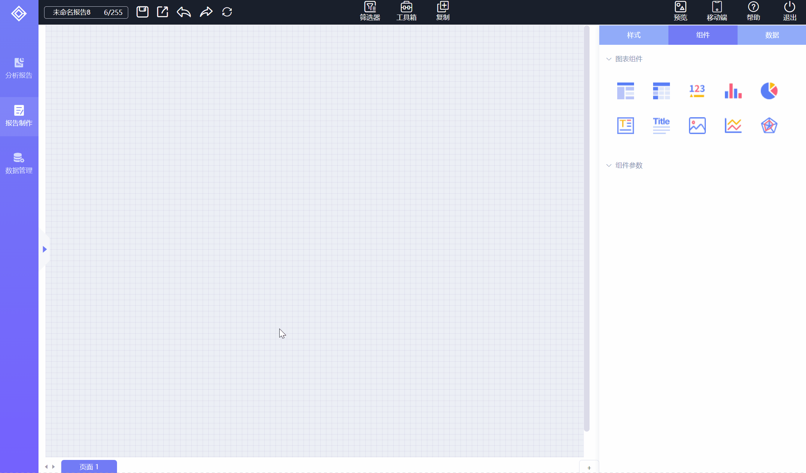Open the 筛选器 filter tool
This screenshot has height=473, width=806.
point(370,12)
